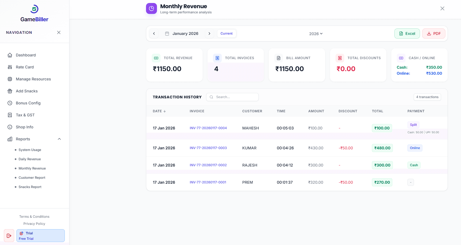This screenshot has height=245, width=461.
Task: Click the GameBiller logo icon
Action: tap(34, 9)
